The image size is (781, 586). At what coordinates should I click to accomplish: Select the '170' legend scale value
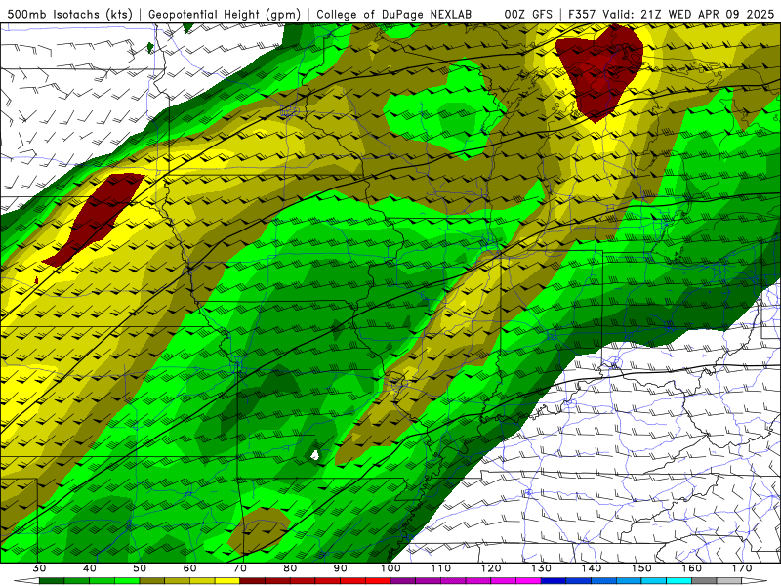point(742,568)
